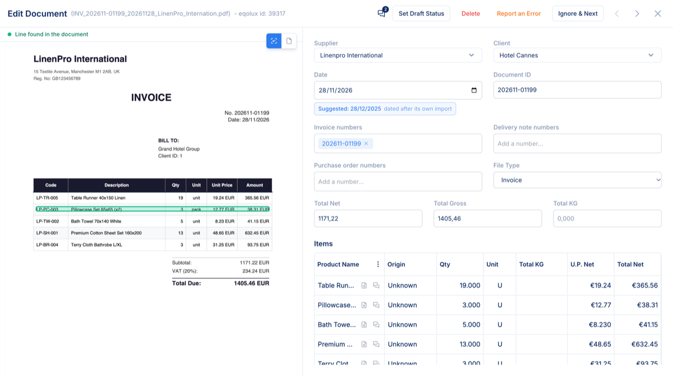Viewport: 673px width, 376px height.
Task: Go to the previous document arrow
Action: click(617, 13)
